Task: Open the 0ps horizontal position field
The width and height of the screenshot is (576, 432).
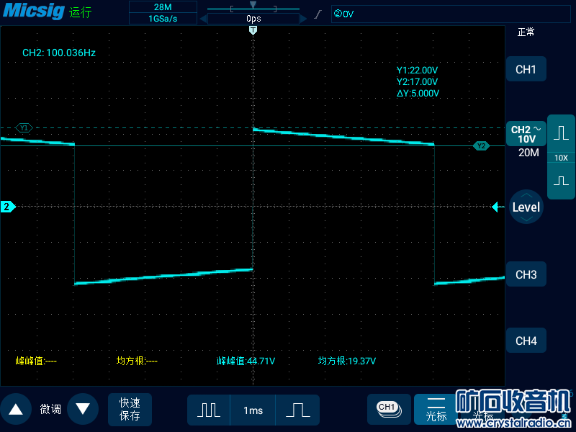Action: [x=253, y=19]
